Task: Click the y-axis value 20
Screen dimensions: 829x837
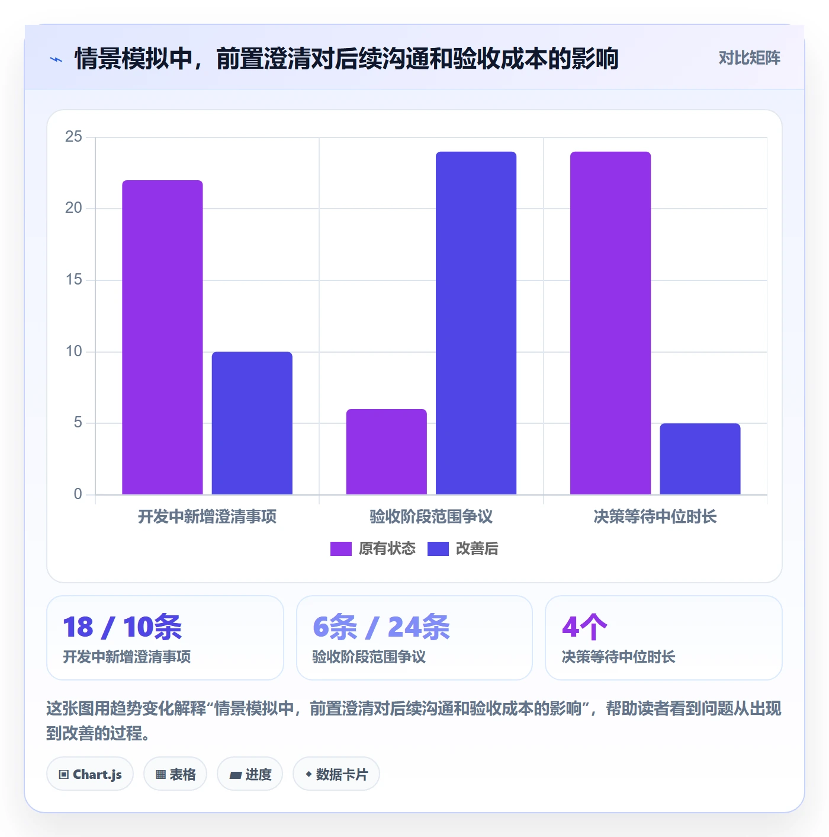Action: coord(73,208)
